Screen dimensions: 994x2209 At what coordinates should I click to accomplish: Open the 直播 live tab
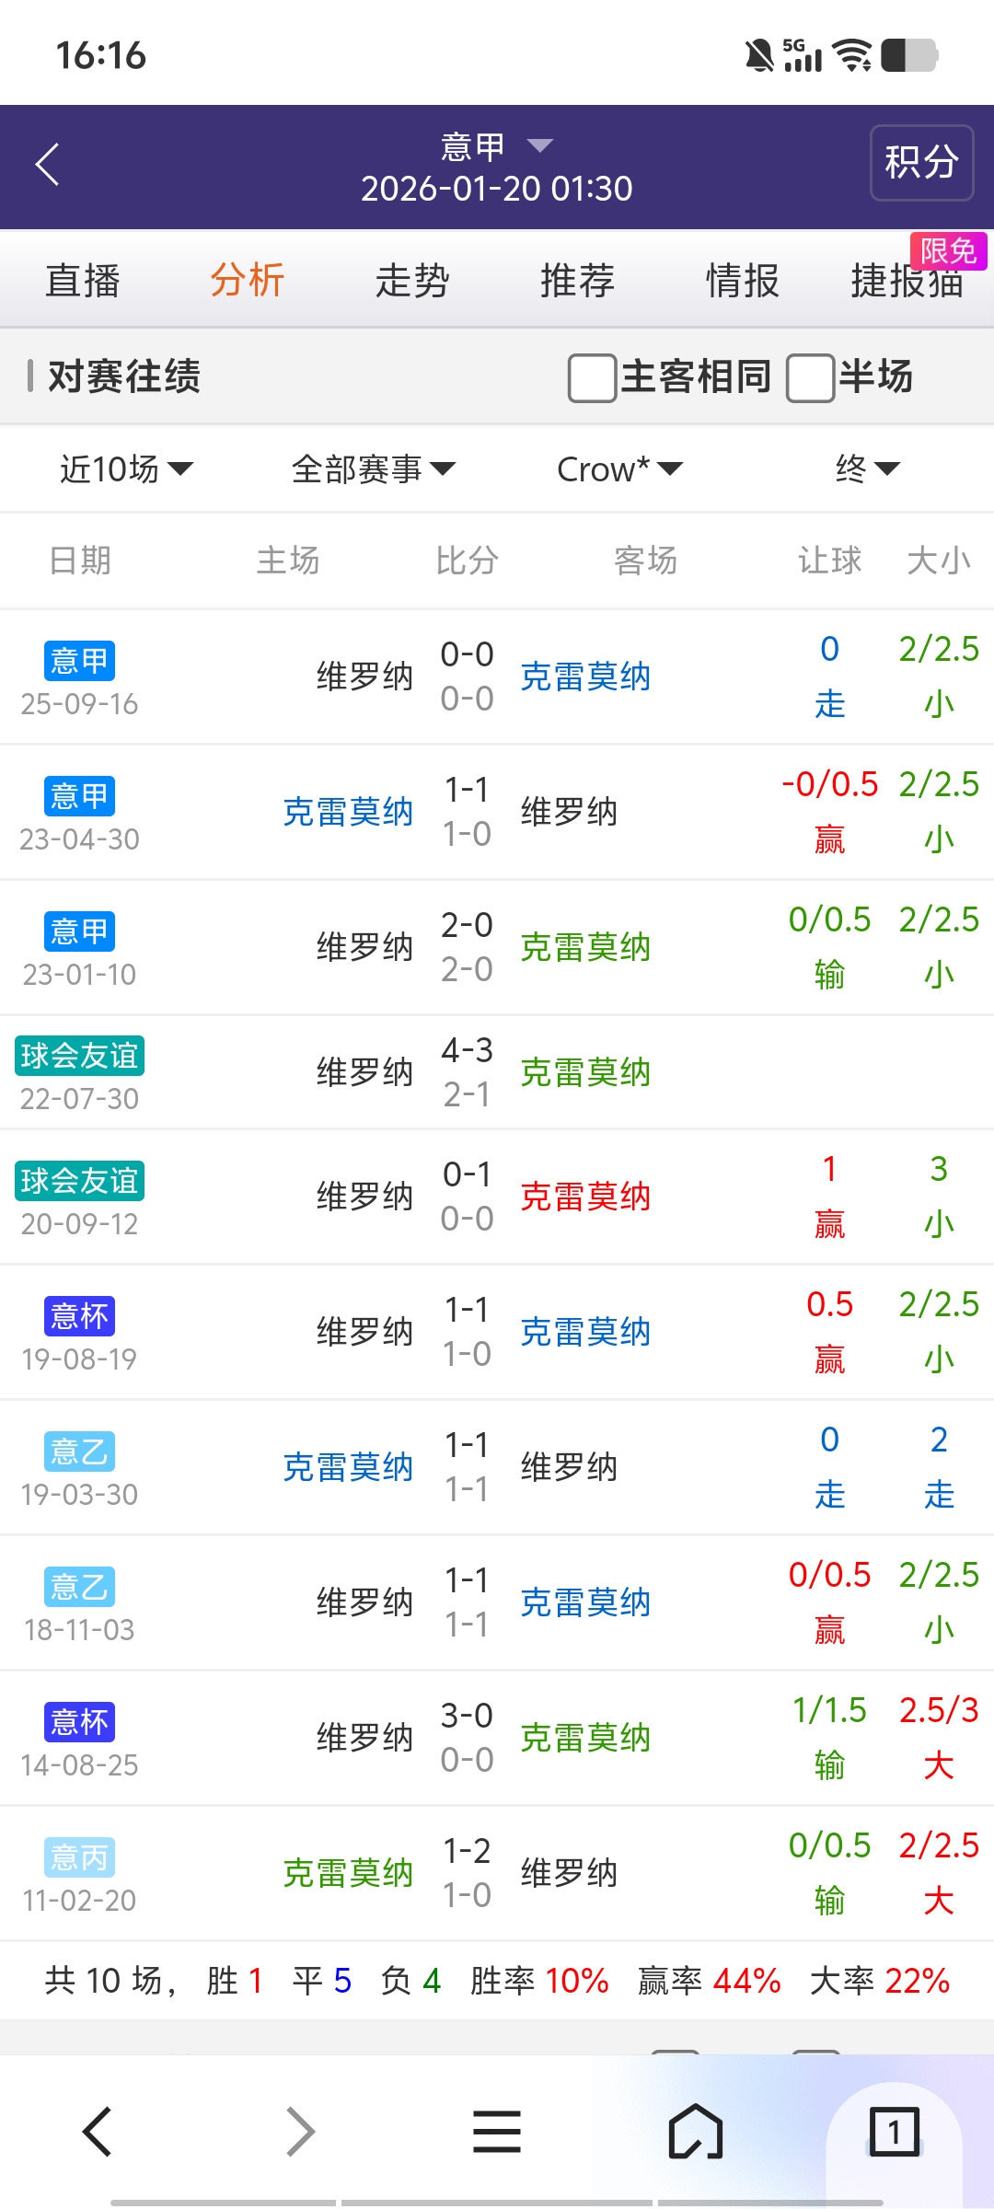(83, 281)
